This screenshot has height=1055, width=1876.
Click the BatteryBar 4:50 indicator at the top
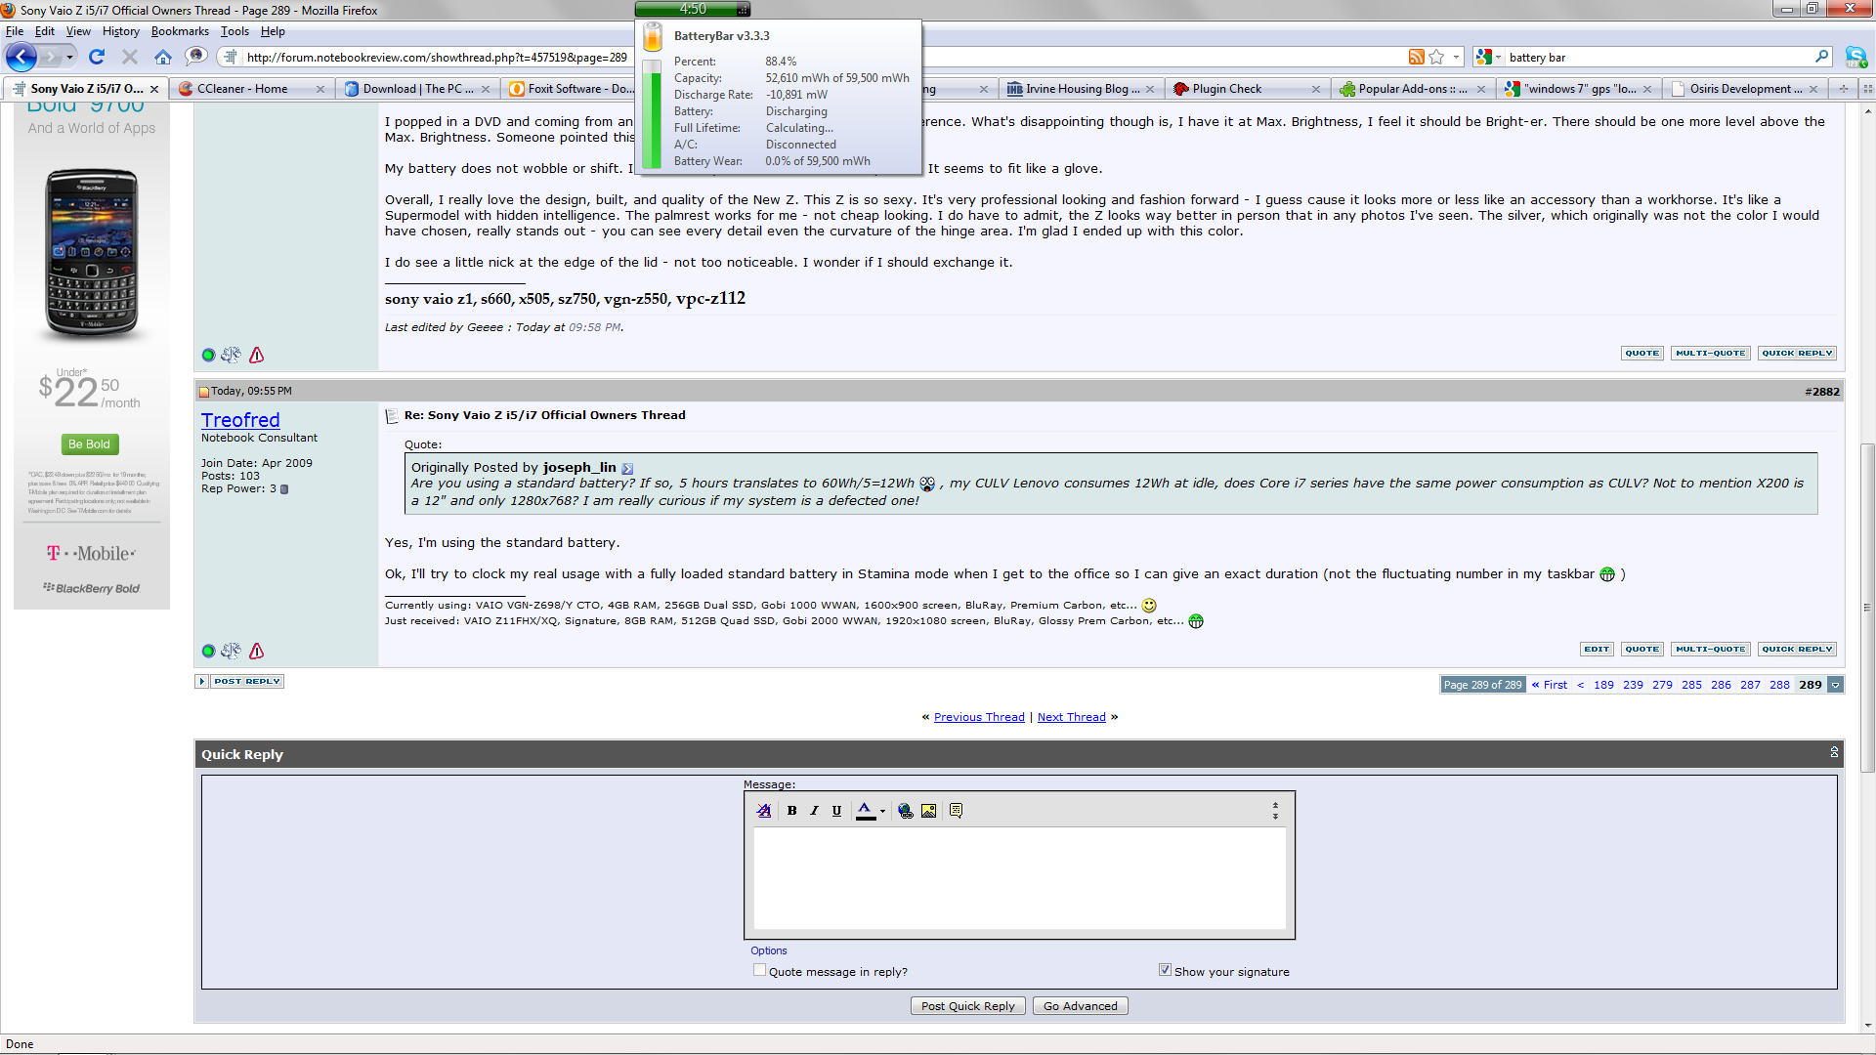coord(693,9)
